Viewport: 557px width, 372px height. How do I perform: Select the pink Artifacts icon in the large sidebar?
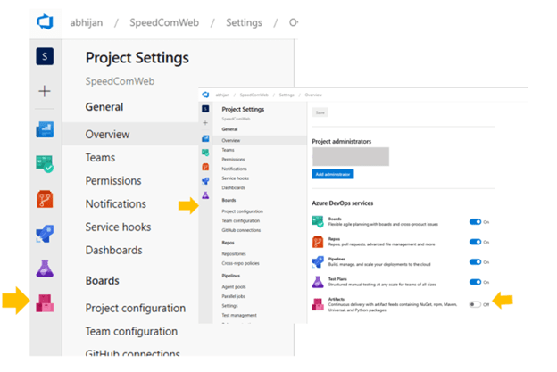(45, 303)
